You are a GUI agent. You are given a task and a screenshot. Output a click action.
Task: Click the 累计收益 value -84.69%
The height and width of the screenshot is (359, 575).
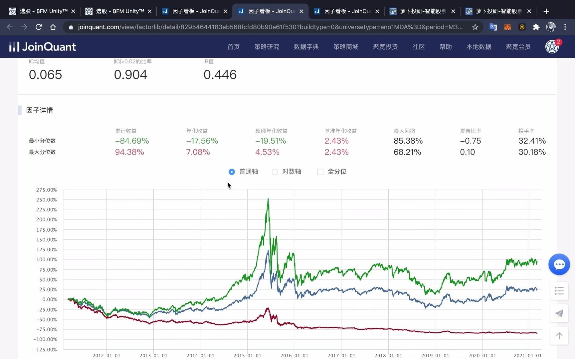(x=132, y=141)
